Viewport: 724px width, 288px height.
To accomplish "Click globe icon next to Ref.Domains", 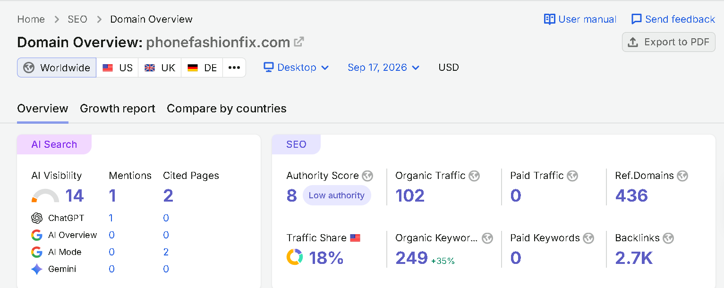I will [x=682, y=176].
